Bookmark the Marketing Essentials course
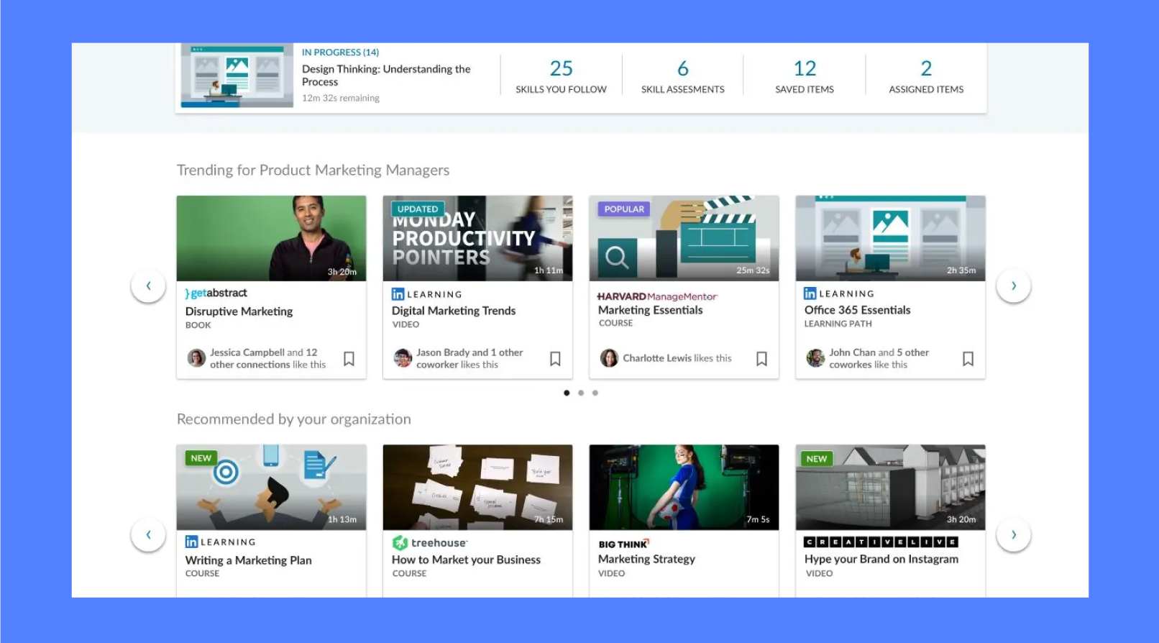The width and height of the screenshot is (1159, 643). coord(761,358)
